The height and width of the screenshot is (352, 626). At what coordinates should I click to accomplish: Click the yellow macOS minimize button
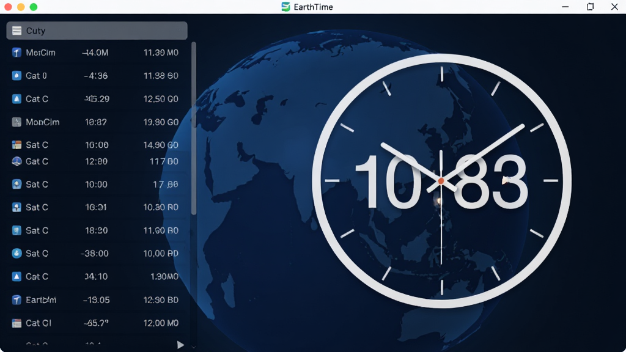[x=21, y=7]
